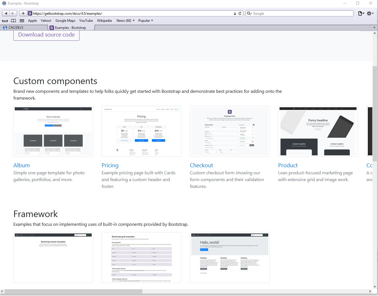This screenshot has height=296, width=378.
Task: Click the Bootstrap favicon in address bar
Action: 30,13
